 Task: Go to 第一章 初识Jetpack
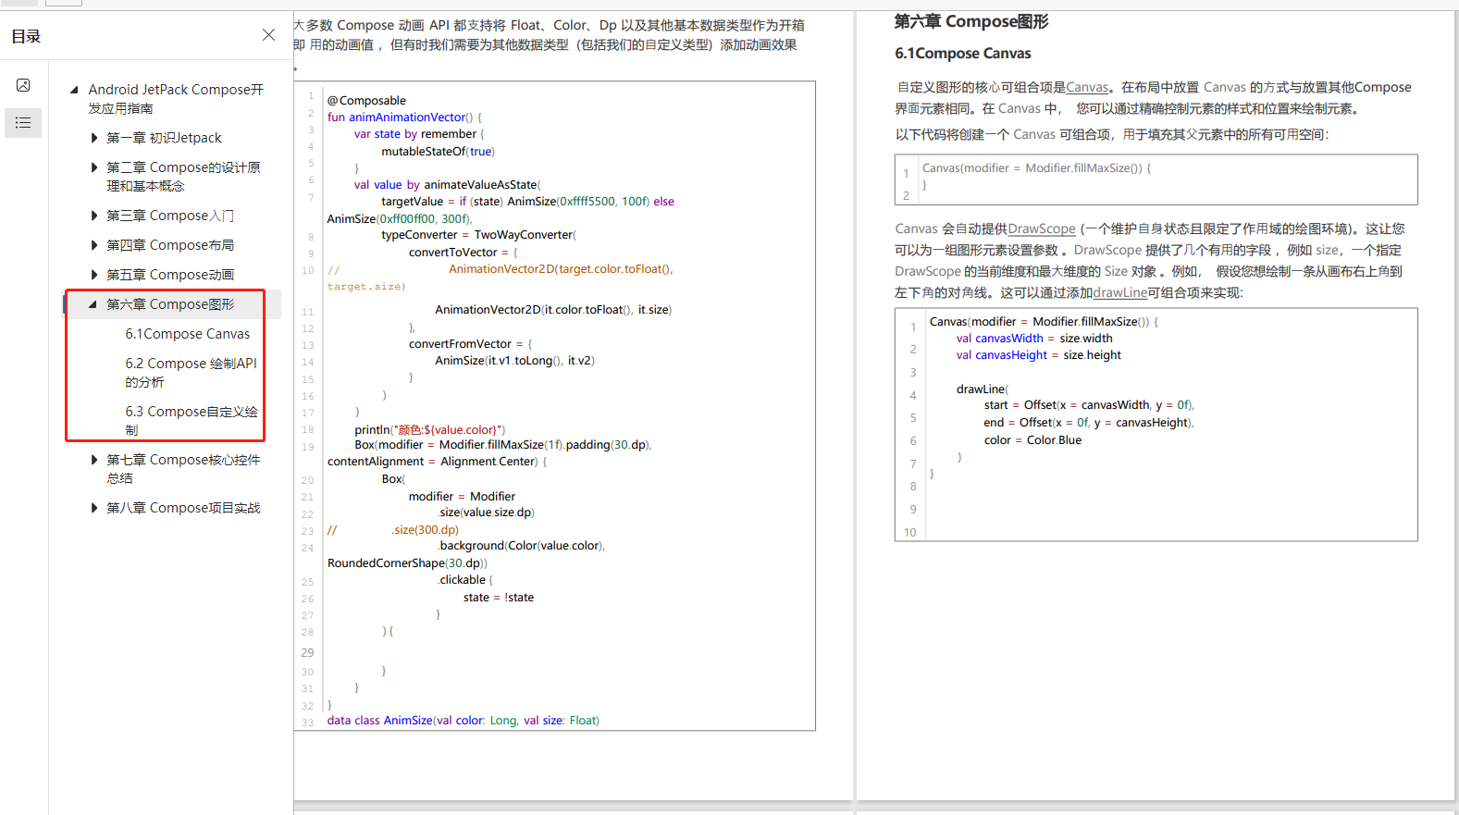point(164,138)
